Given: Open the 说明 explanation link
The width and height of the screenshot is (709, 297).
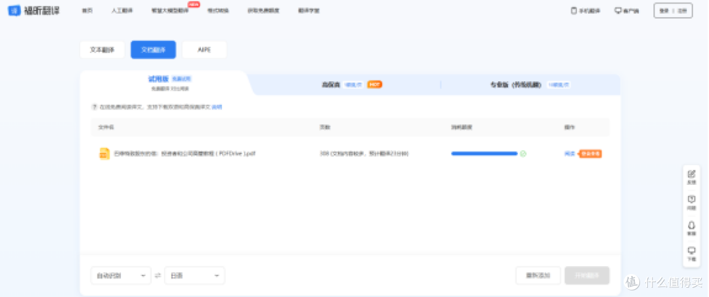Looking at the screenshot, I should [x=217, y=107].
